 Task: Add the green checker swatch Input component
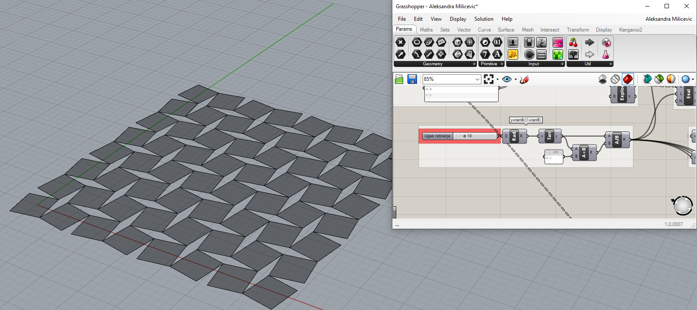558,54
